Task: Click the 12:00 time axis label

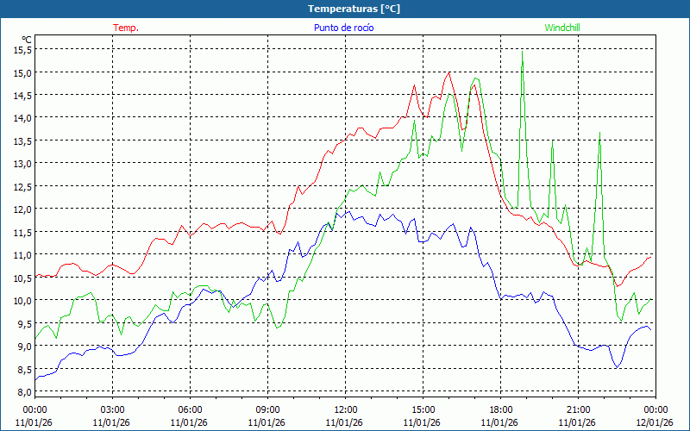Action: [345, 409]
